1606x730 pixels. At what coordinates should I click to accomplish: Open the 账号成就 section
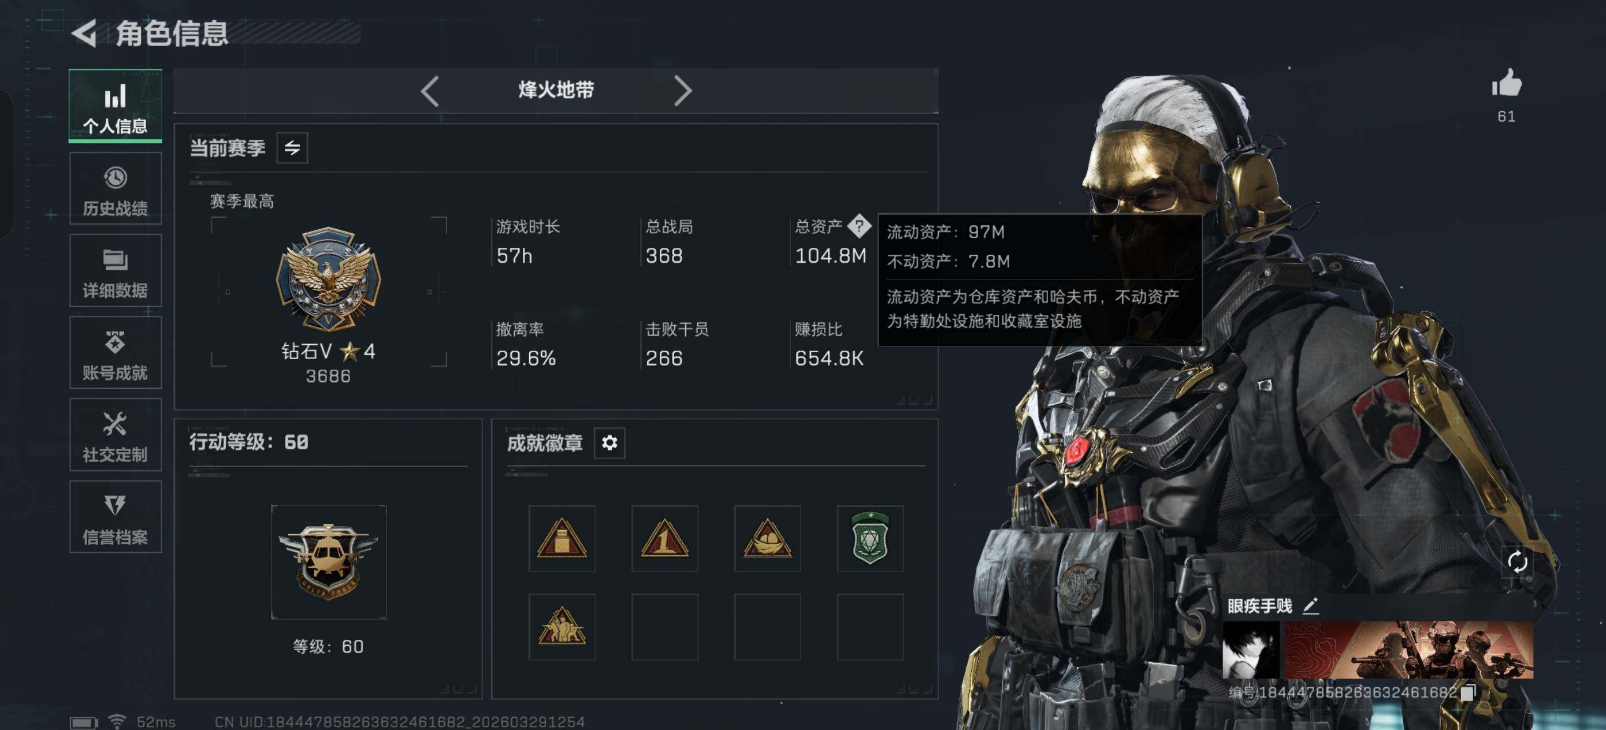[116, 353]
